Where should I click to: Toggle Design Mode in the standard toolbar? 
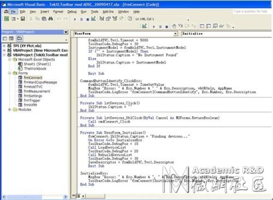tap(93, 19)
